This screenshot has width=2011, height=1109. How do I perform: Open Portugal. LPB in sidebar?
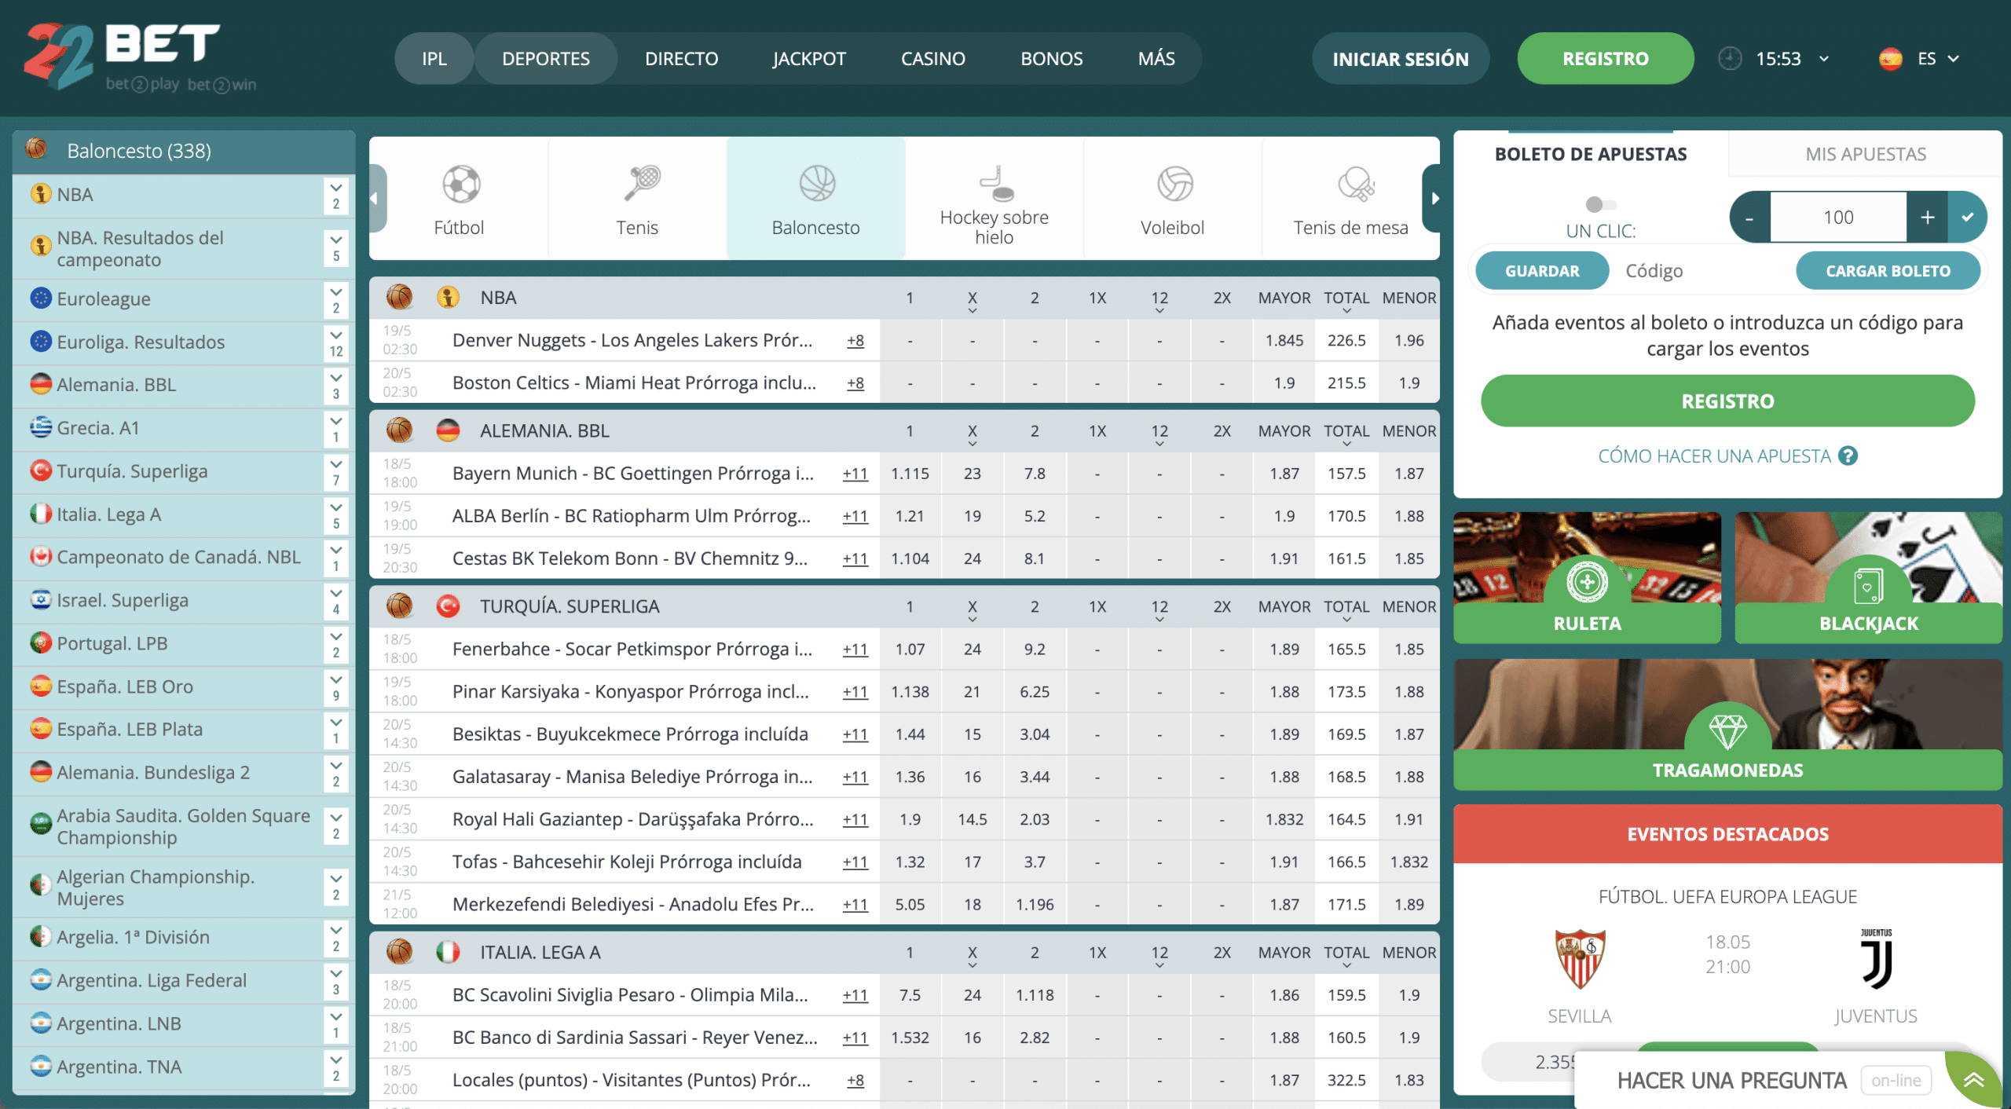point(112,643)
